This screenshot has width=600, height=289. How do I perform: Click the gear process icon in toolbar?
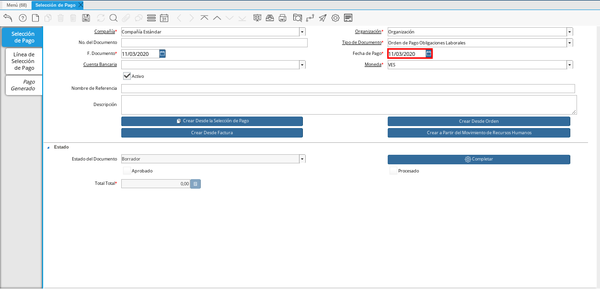pyautogui.click(x=335, y=18)
